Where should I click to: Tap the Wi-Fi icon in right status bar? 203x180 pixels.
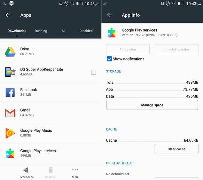(x=174, y=4)
